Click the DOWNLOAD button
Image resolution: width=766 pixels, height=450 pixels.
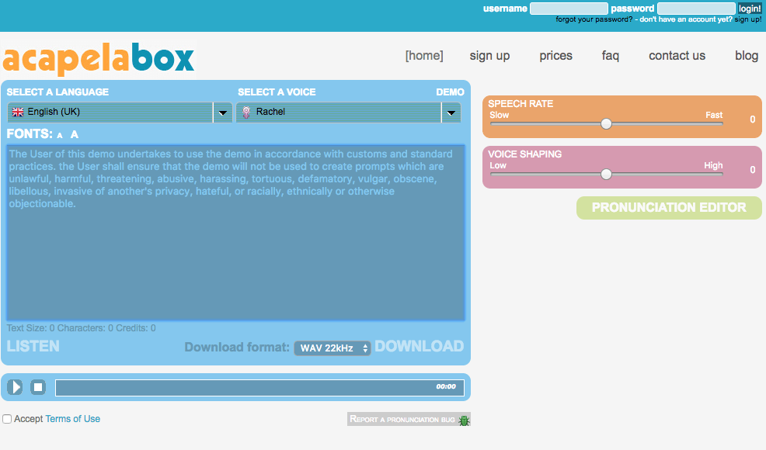tap(420, 346)
